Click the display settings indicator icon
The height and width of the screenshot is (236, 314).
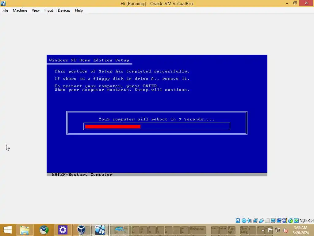[273, 221]
